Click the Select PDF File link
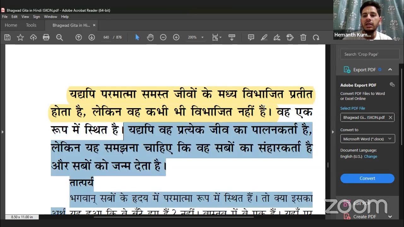The image size is (404, 227). 353,108
